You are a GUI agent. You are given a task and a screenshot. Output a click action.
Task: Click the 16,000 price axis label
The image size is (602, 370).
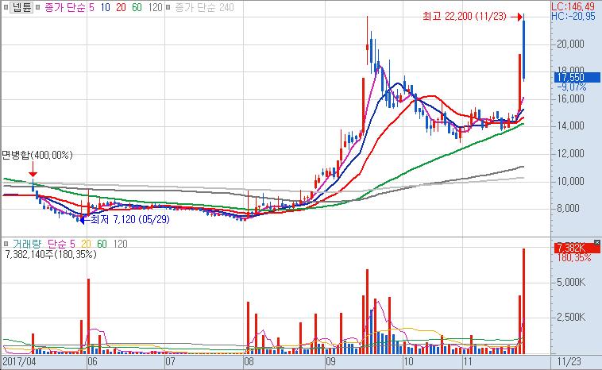pyautogui.click(x=570, y=98)
